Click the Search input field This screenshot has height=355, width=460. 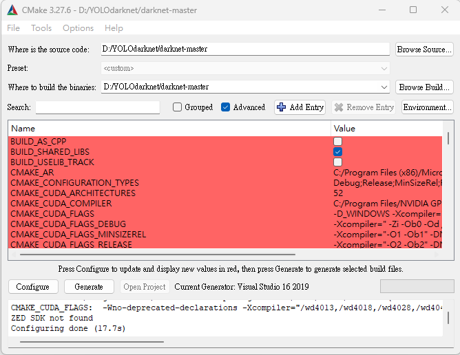(x=98, y=107)
